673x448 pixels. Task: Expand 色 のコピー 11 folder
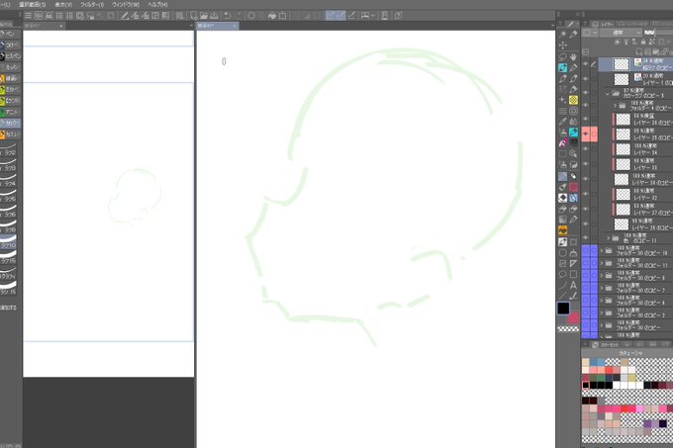point(608,238)
